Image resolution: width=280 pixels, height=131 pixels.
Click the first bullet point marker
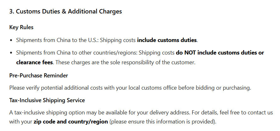pyautogui.click(x=11, y=40)
